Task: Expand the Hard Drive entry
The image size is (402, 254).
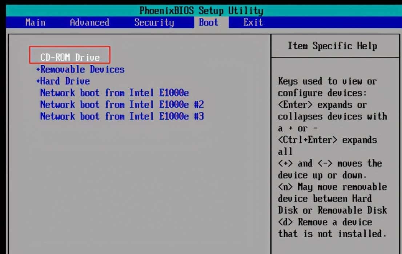Action: (65, 81)
